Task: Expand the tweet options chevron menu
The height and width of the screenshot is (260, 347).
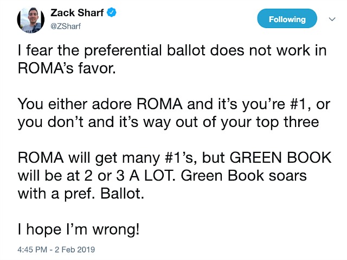Action: tap(332, 19)
